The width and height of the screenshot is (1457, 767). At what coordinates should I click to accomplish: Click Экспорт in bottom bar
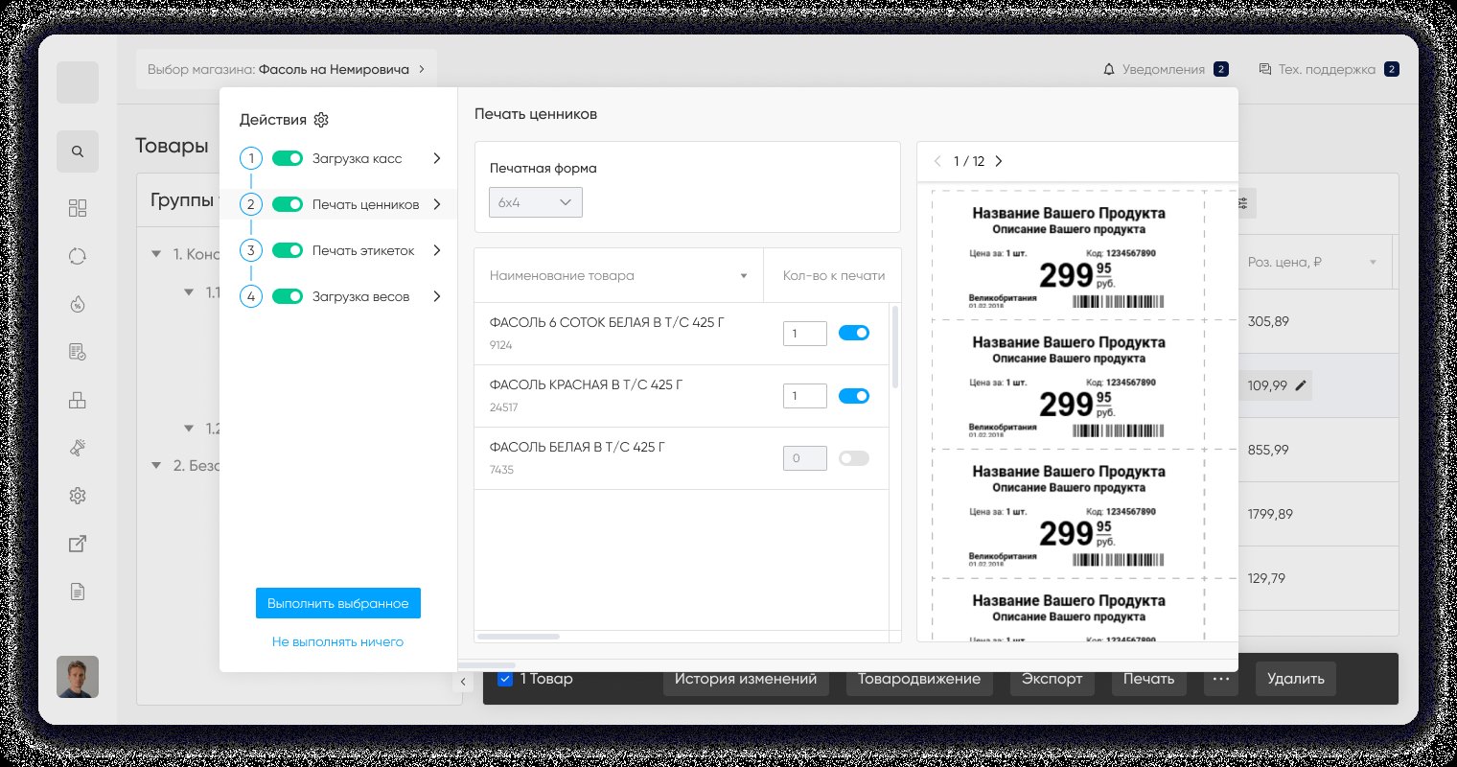1052,679
